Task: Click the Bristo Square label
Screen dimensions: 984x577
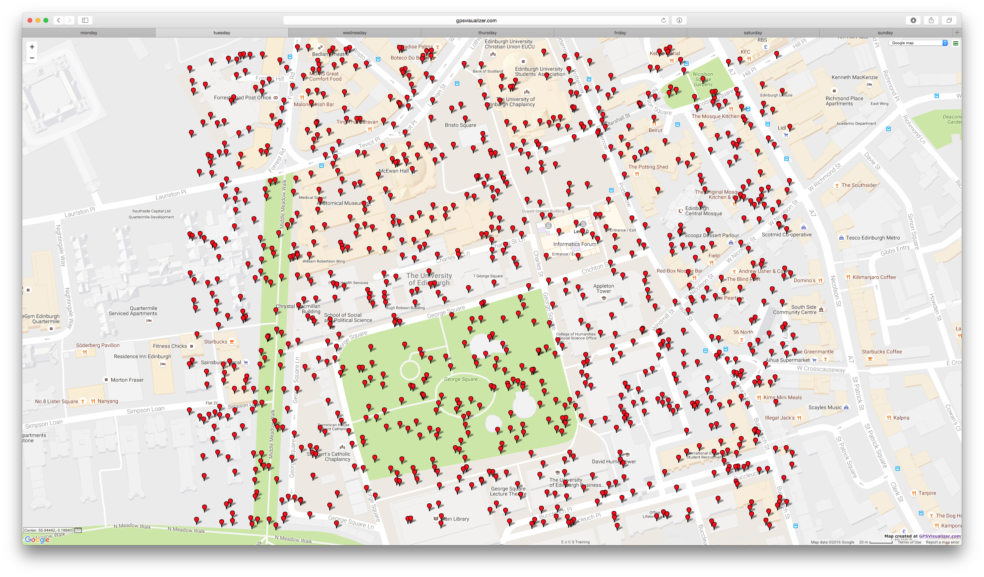Action: pyautogui.click(x=461, y=125)
